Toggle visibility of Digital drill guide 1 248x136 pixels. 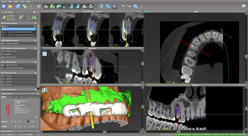3,43
